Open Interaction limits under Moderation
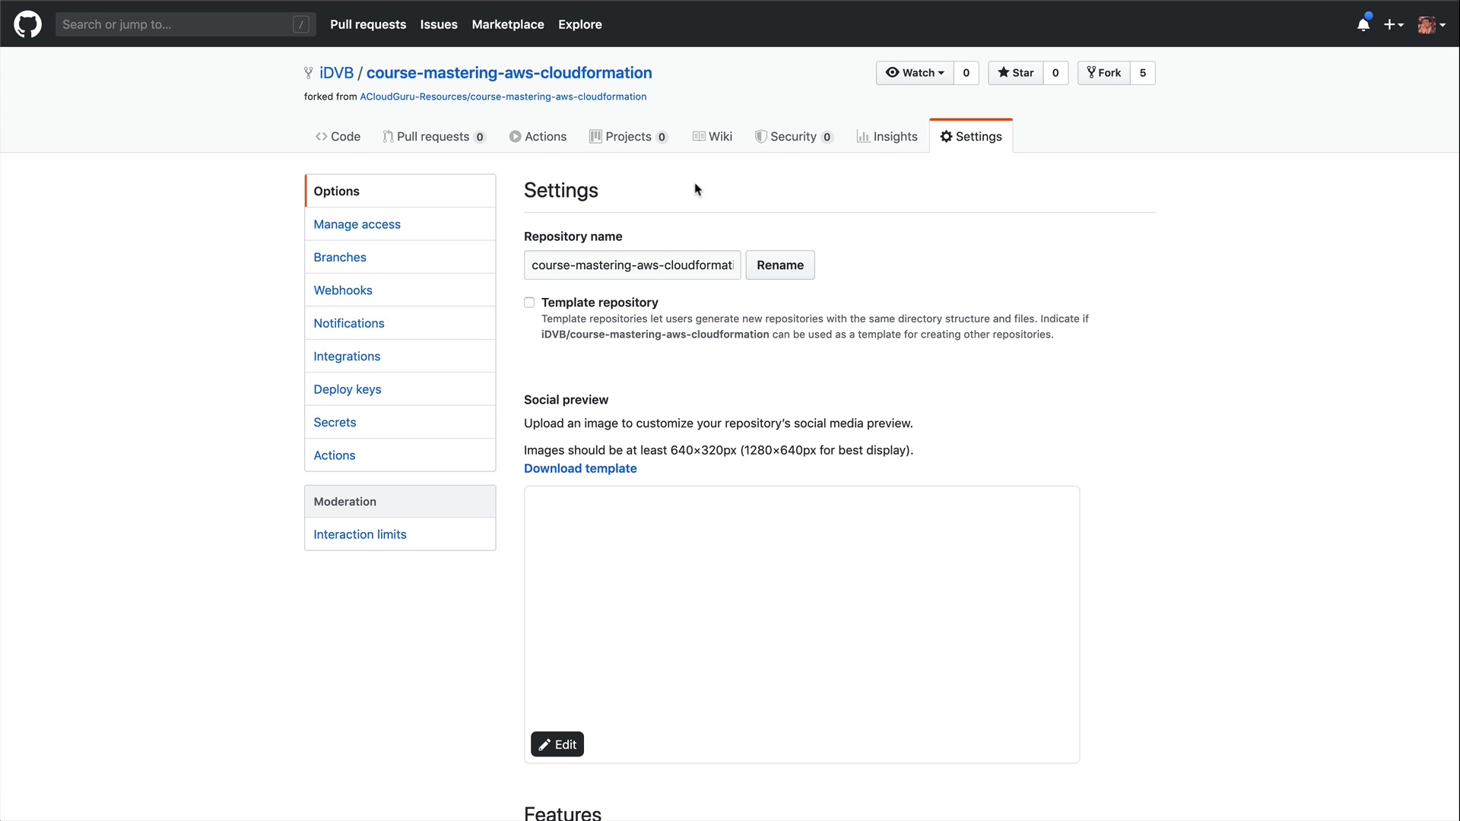The height and width of the screenshot is (821, 1460). click(x=360, y=534)
